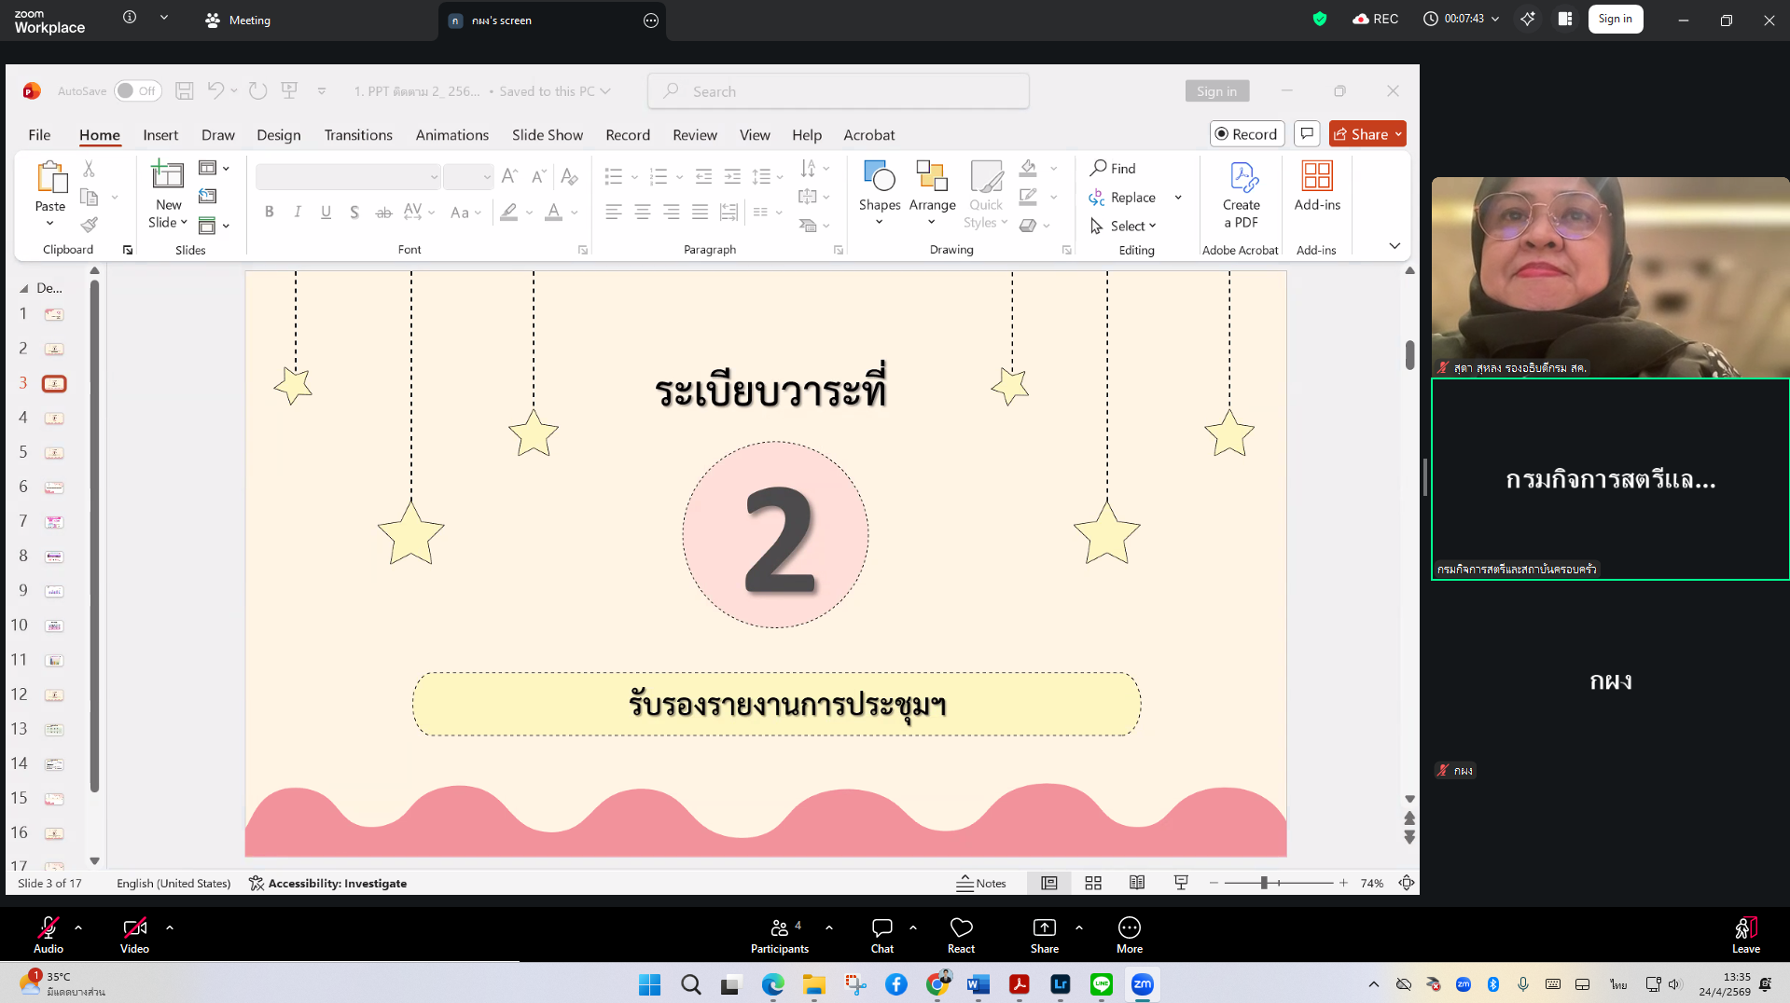Expand options arrow beside Participants
Screen dimensions: 1790x1003
point(829,927)
